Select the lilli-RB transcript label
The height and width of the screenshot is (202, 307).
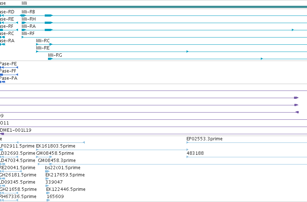coord(28,12)
